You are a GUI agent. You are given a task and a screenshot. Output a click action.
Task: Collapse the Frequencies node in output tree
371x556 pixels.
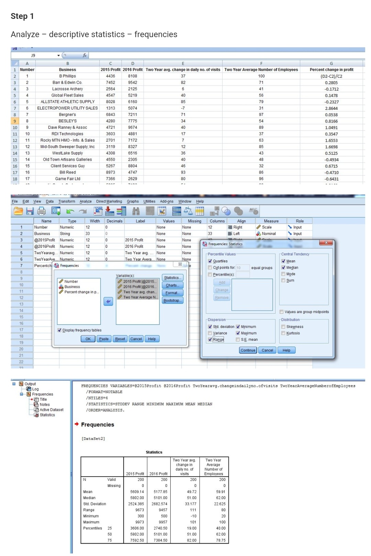click(x=22, y=394)
